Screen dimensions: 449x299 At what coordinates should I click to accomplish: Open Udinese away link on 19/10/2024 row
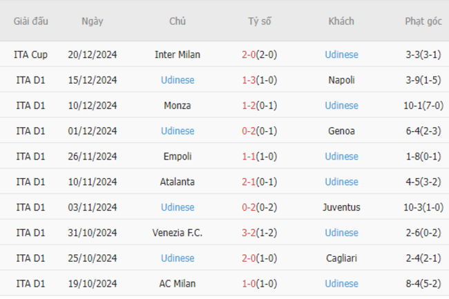pos(341,284)
